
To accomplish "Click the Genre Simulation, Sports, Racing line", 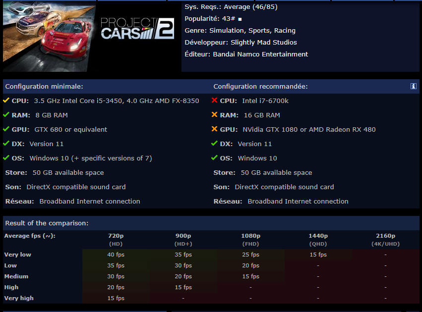I will (x=240, y=31).
